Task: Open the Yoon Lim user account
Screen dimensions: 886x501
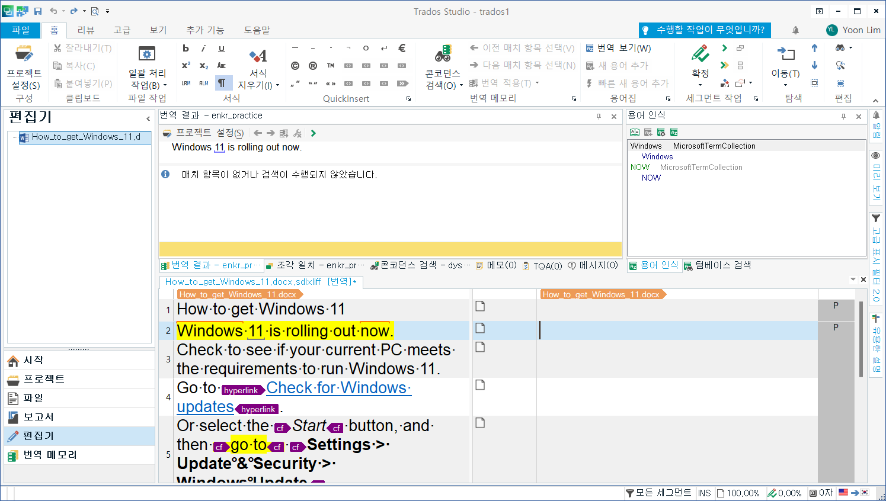Action: (x=853, y=30)
